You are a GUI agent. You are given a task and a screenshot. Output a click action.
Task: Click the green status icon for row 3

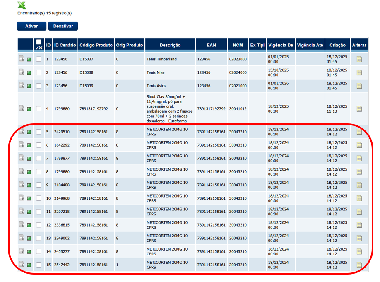(29, 86)
